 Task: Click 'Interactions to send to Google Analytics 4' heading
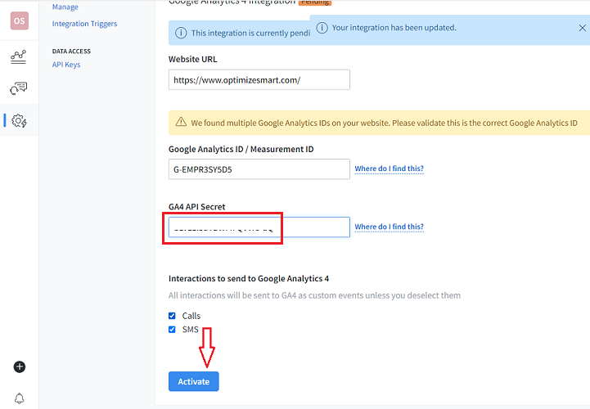pyautogui.click(x=249, y=278)
